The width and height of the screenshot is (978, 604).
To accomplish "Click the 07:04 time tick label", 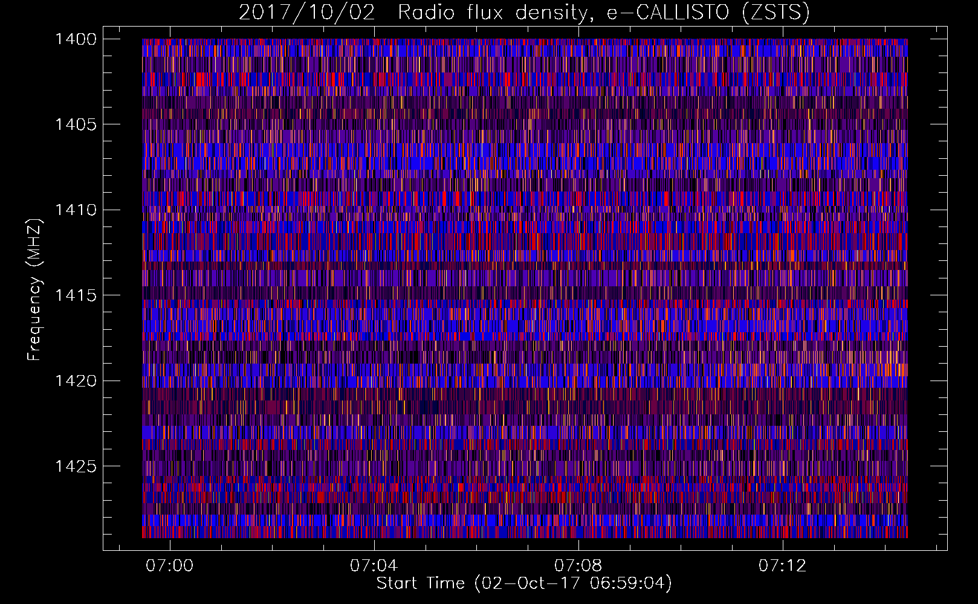I will tap(374, 566).
